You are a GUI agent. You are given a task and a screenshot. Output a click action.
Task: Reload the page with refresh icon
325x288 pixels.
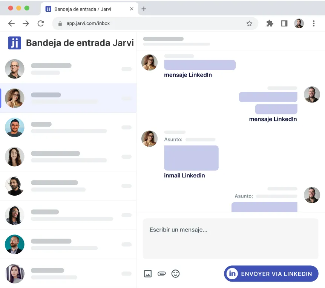click(x=40, y=23)
